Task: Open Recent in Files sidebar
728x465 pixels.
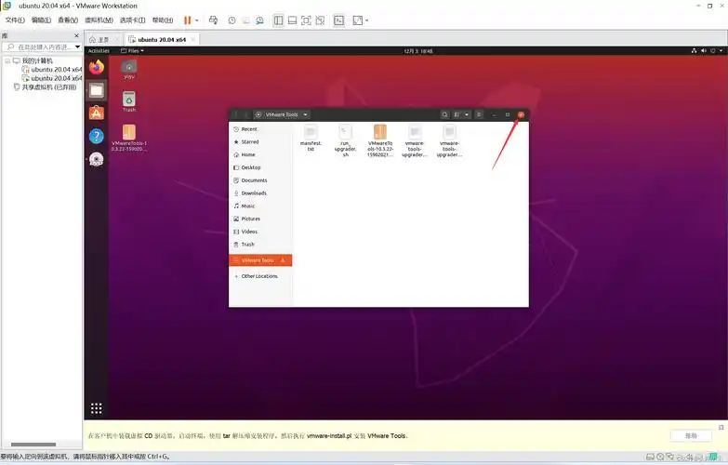Action: [260, 129]
